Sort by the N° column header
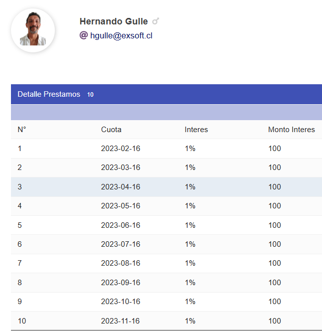The width and height of the screenshot is (322, 334). [x=22, y=130]
